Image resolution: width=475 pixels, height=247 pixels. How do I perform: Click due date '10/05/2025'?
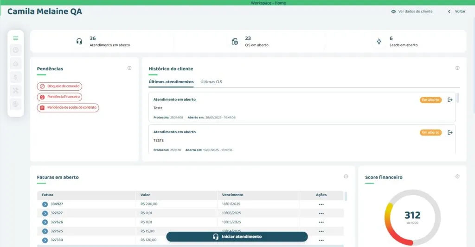click(x=231, y=222)
